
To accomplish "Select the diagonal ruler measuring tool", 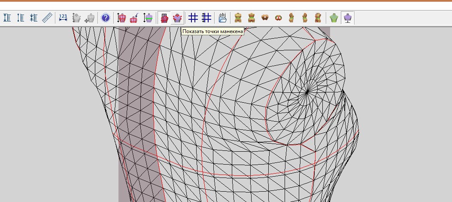I will (x=47, y=18).
